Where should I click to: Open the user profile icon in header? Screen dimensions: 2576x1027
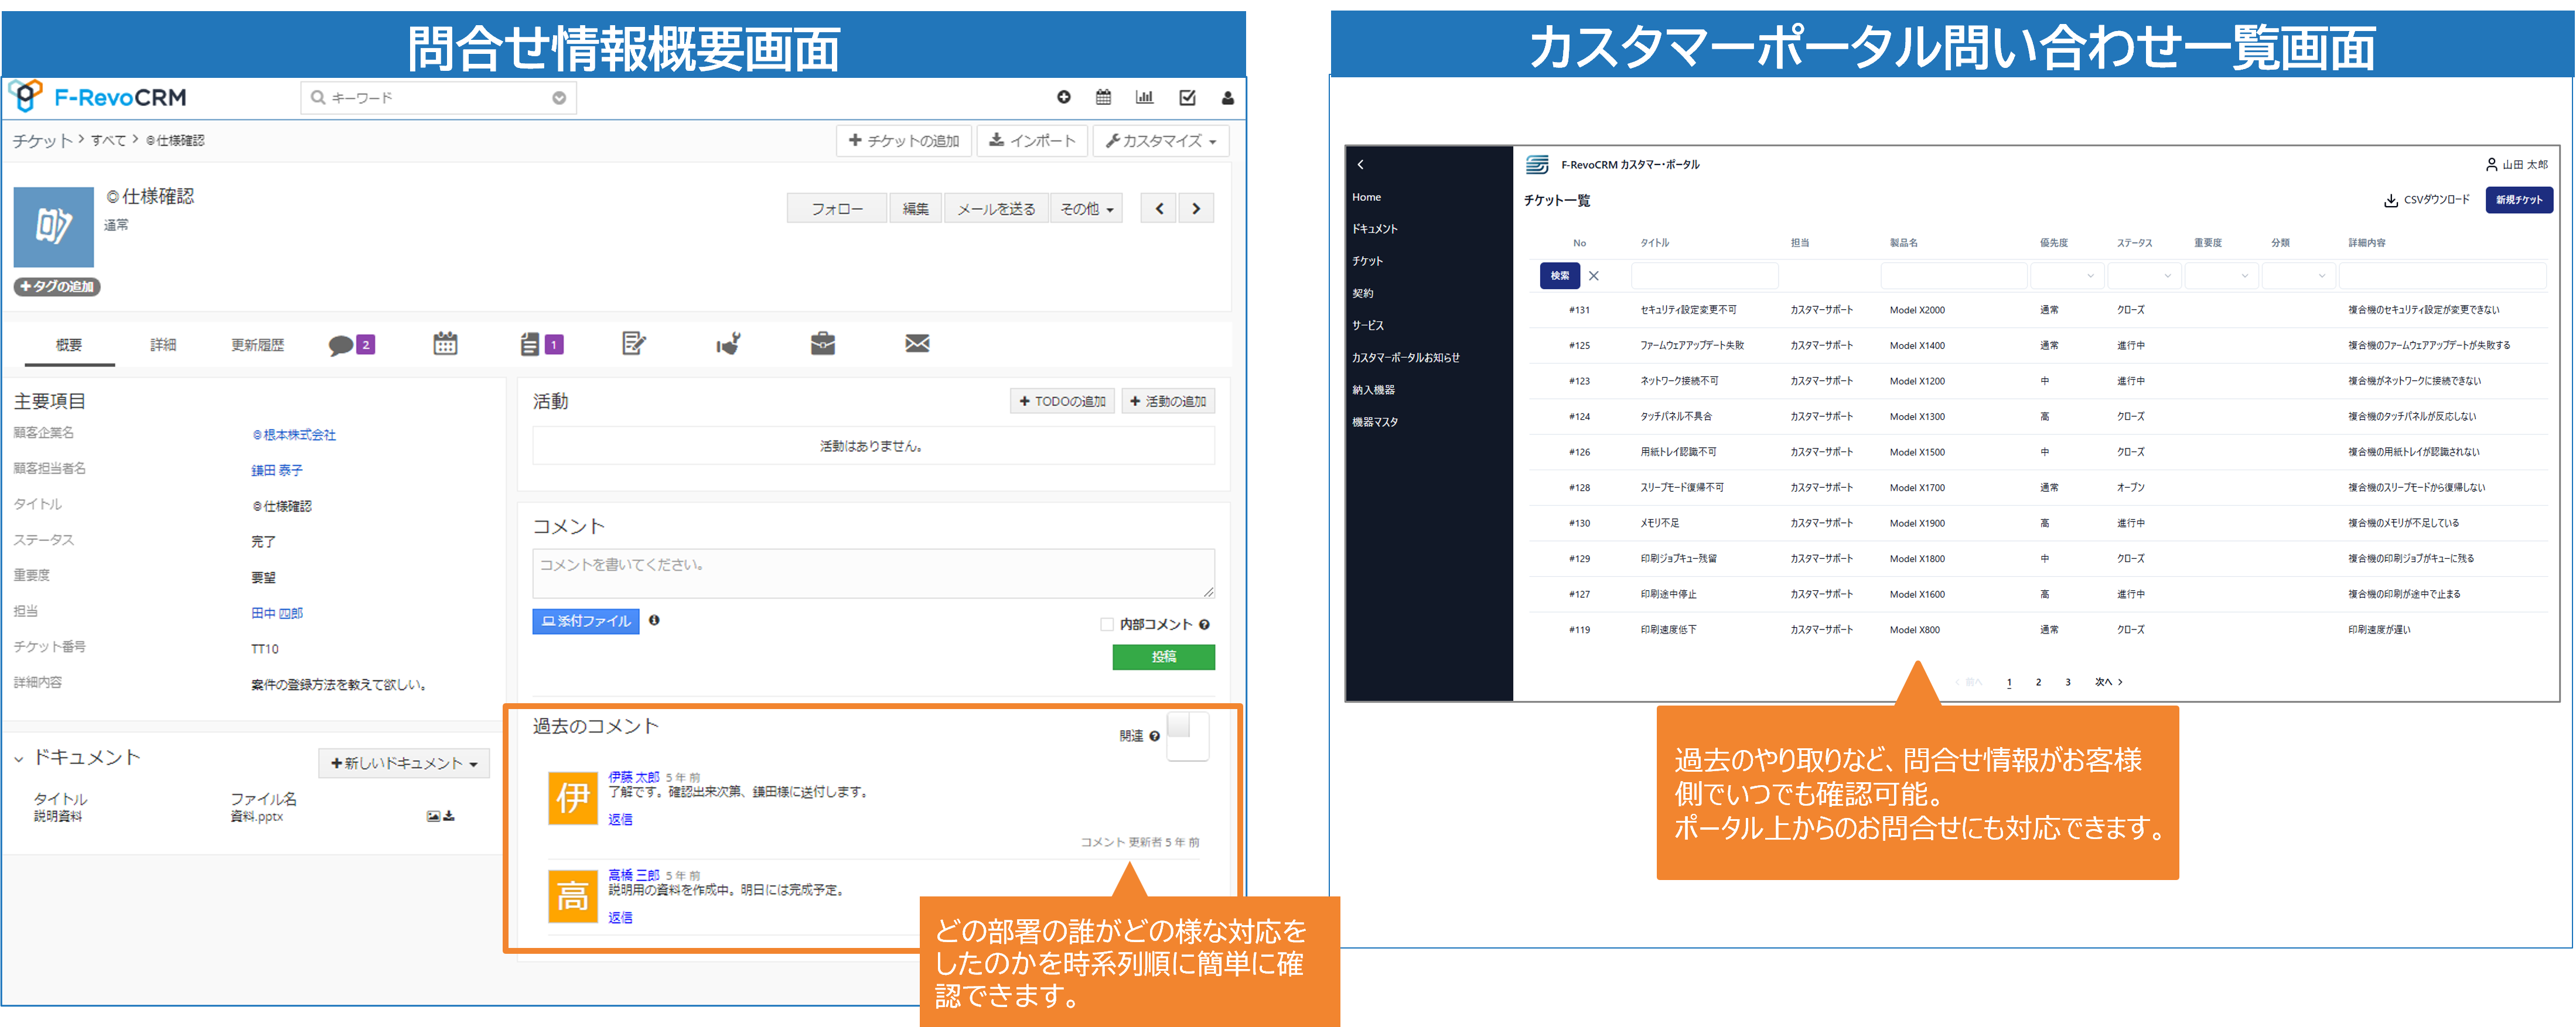[1227, 98]
